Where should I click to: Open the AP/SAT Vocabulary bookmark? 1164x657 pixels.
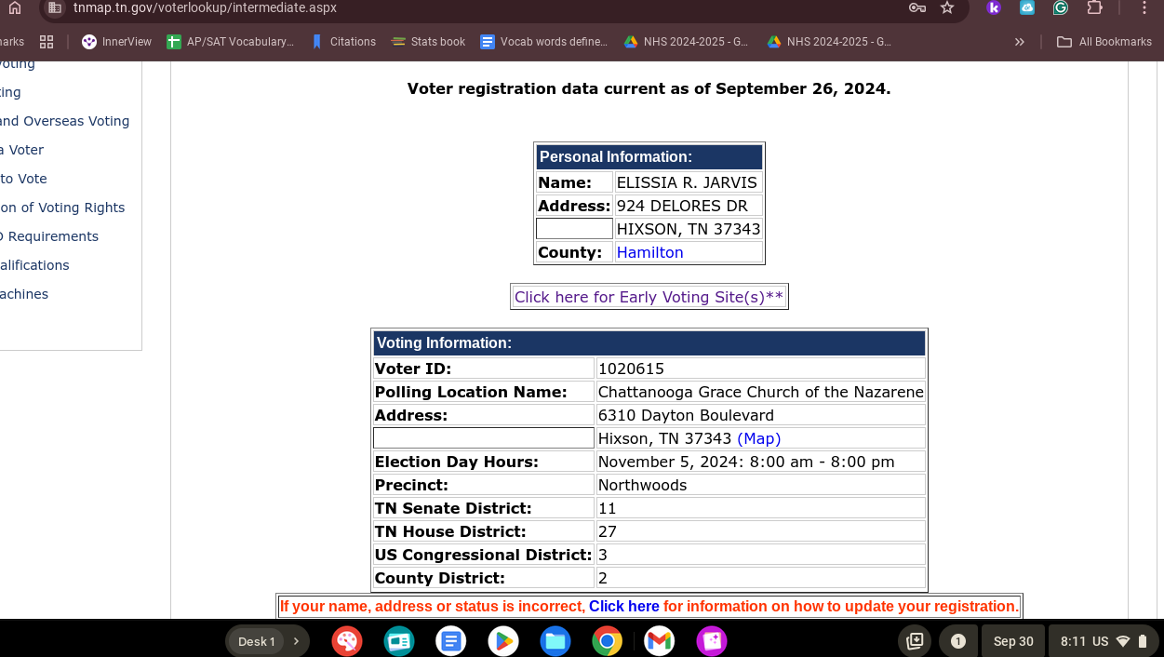(231, 42)
